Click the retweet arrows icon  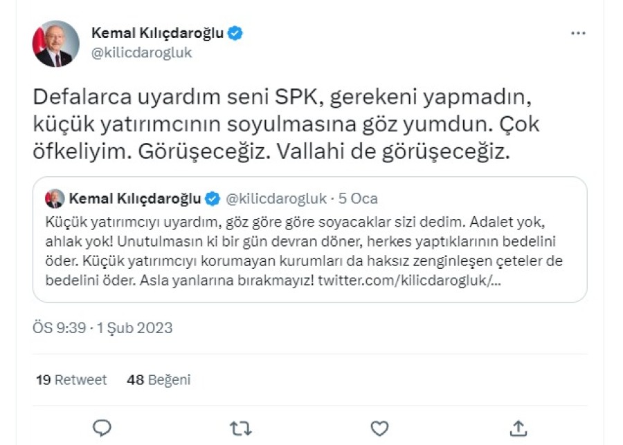[240, 428]
